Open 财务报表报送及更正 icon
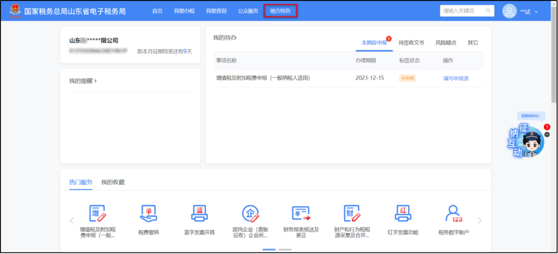 click(x=301, y=214)
